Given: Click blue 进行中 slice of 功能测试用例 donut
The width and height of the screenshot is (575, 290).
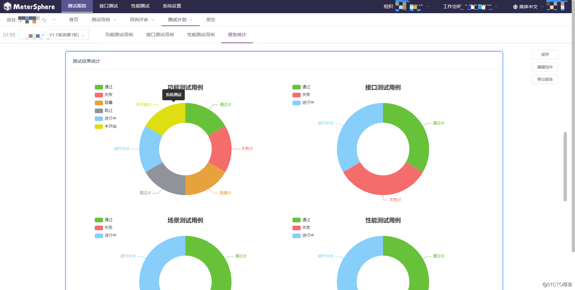Looking at the screenshot, I should (150, 149).
